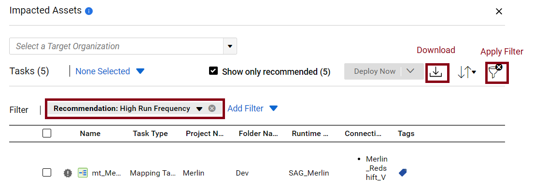
Task: Expand the Target Organization dropdown arrow
Action: (x=230, y=46)
